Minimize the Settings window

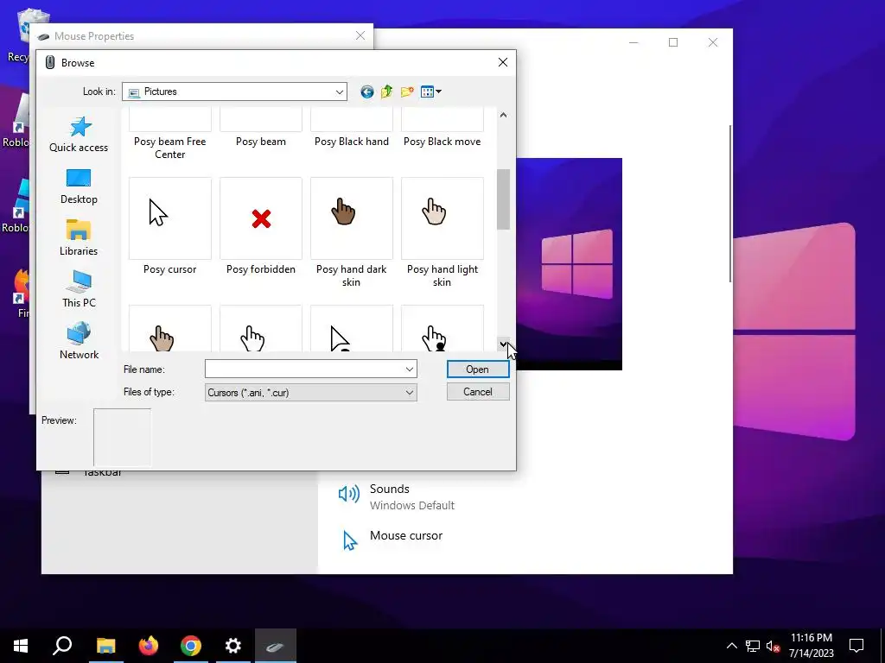point(634,42)
